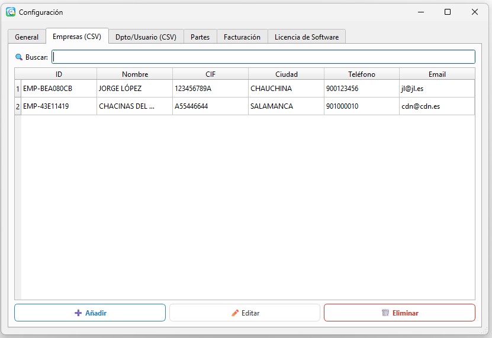Select the phone cell 900123456
Image resolution: width=492 pixels, height=338 pixels.
362,89
